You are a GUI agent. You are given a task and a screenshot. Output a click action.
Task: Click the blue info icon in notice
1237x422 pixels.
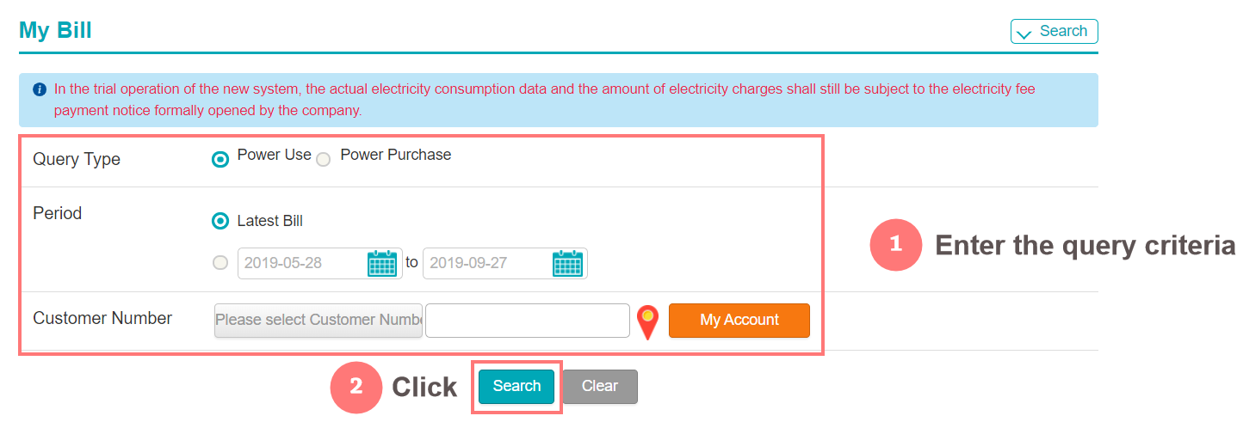tap(40, 89)
